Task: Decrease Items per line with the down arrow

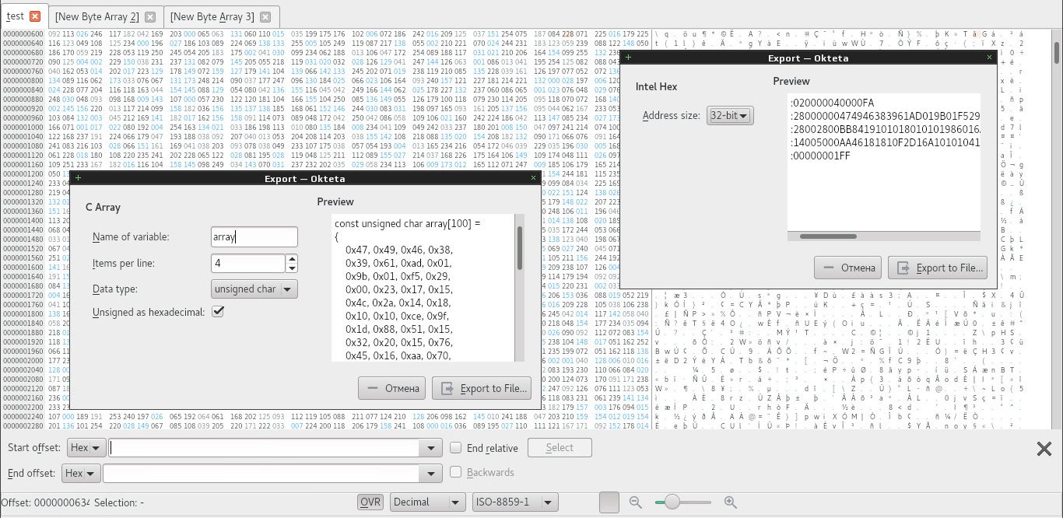Action: [x=292, y=268]
